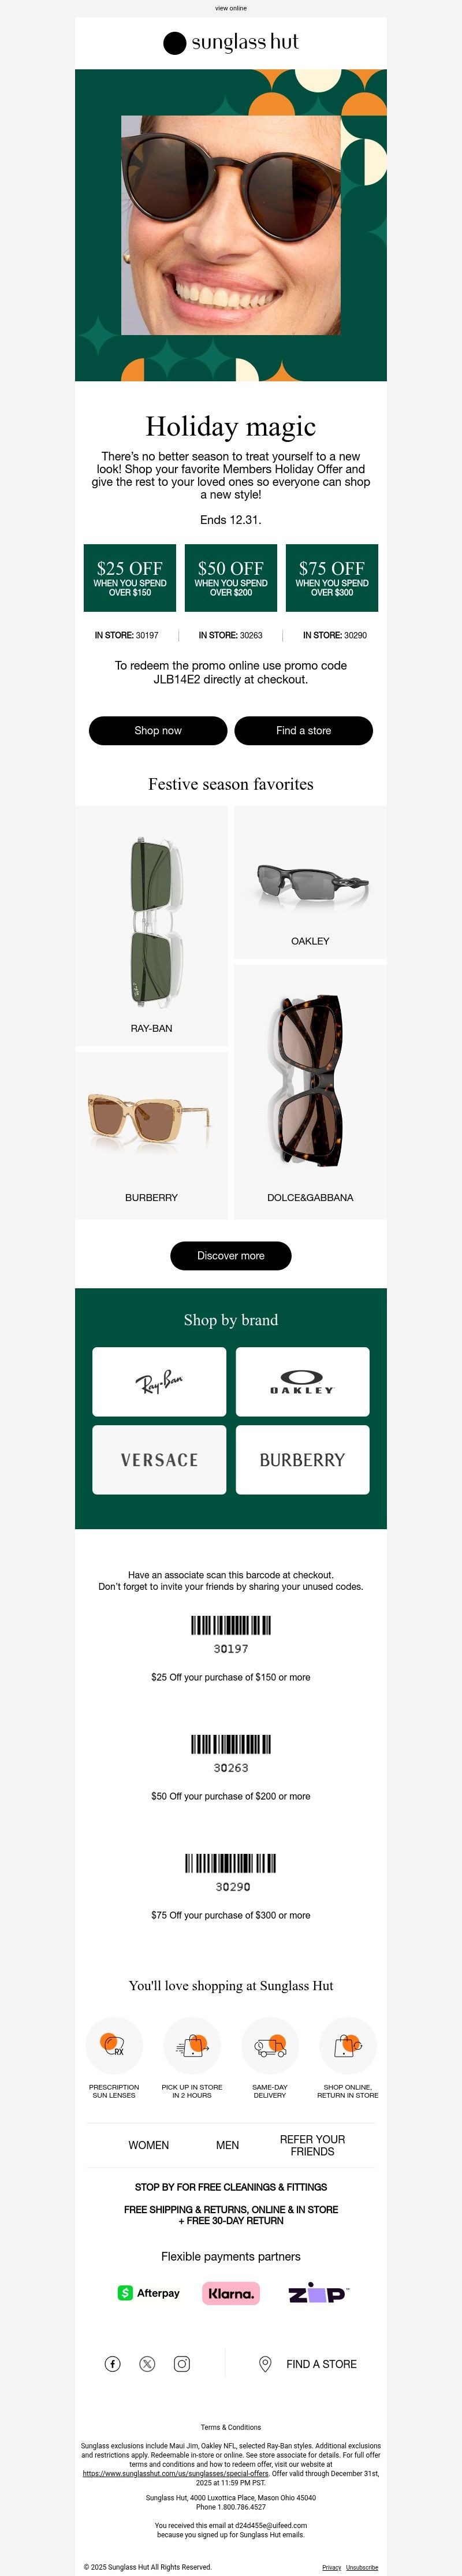Open the Oakley brand logo tile
462x2576 pixels.
[302, 1381]
